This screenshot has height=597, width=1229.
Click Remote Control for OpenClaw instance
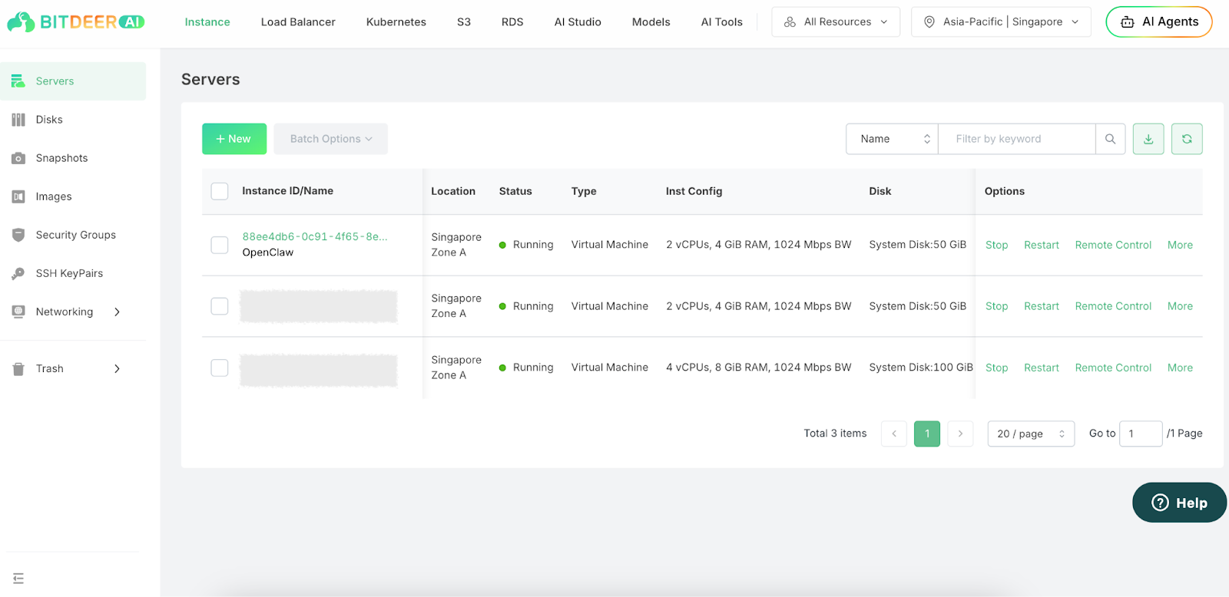[1113, 245]
